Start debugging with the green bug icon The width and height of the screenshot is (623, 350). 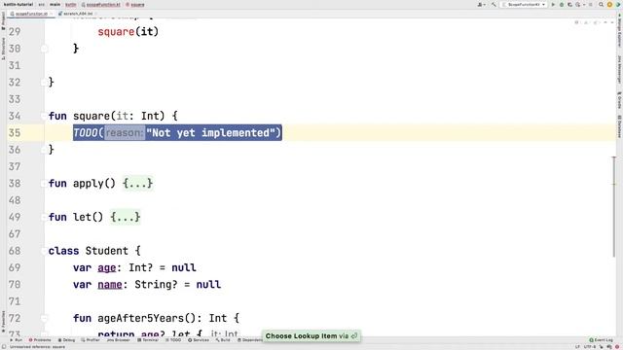562,4
